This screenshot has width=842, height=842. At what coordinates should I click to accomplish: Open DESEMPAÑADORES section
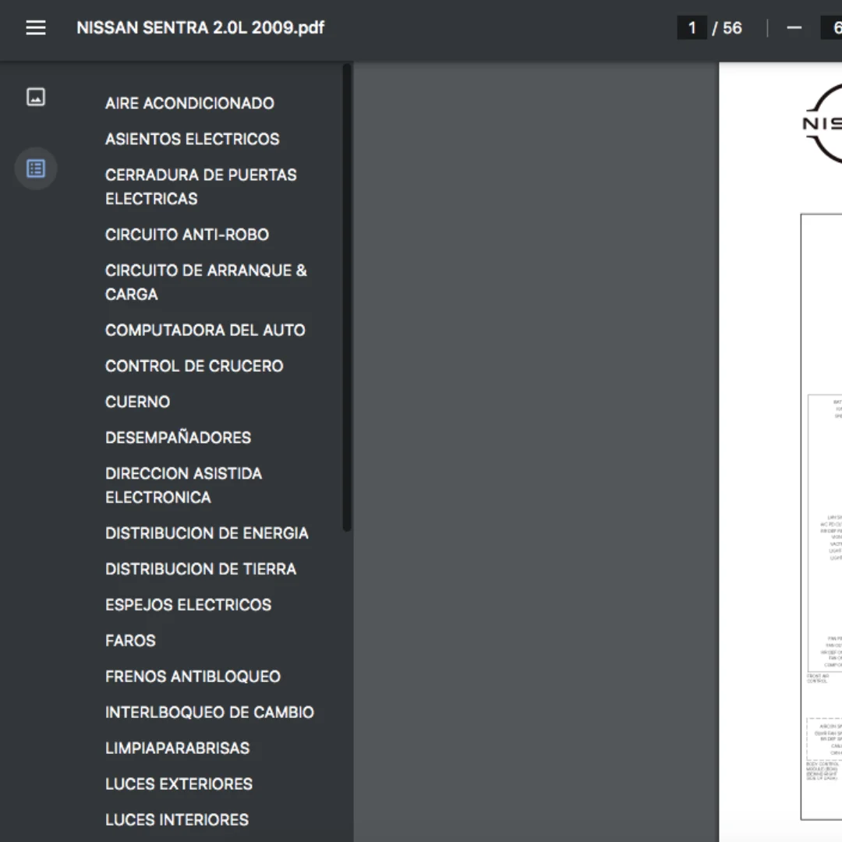click(178, 437)
